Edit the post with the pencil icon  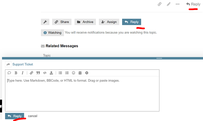tap(169, 4)
